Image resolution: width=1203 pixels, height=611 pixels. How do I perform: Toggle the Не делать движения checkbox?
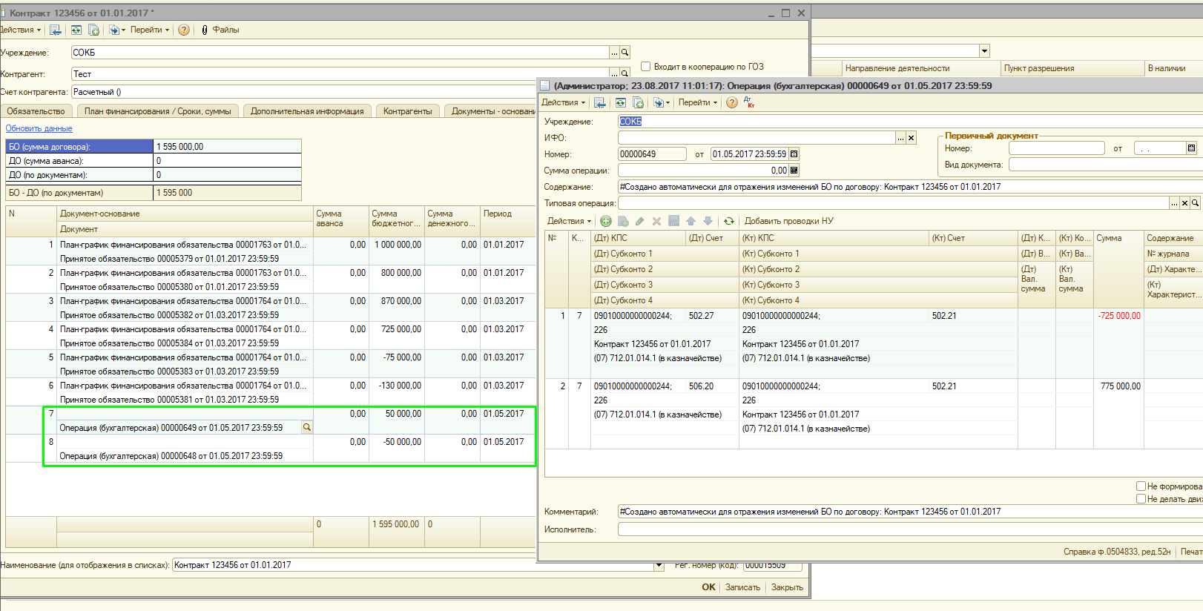pyautogui.click(x=1141, y=499)
